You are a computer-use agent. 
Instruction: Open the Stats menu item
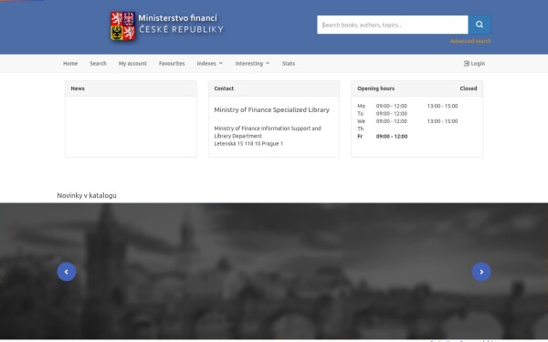(289, 63)
